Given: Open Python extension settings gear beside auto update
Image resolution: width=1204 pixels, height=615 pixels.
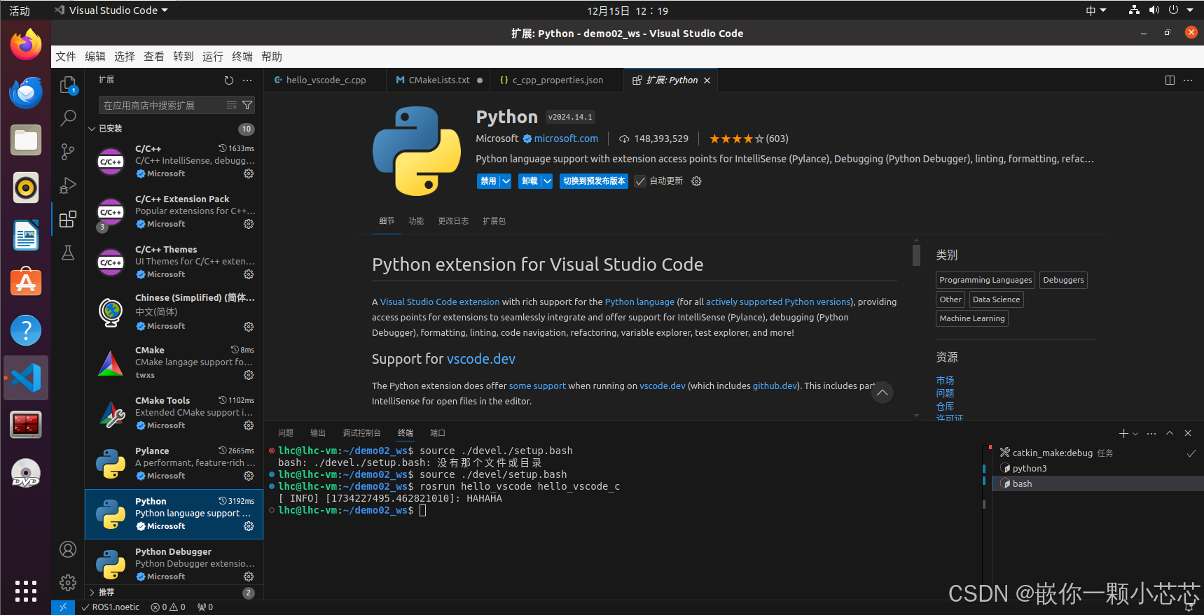Looking at the screenshot, I should (696, 181).
